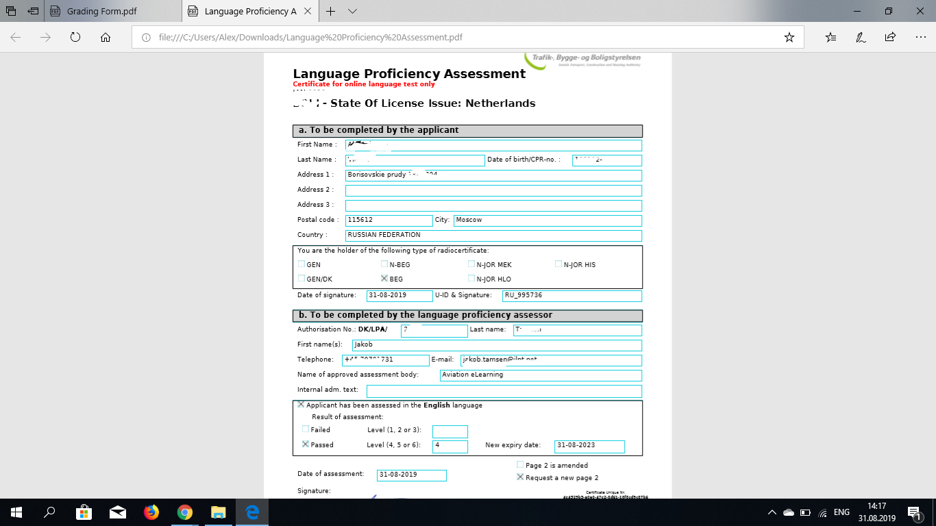Open a new tab with plus
Viewport: 936px width, 526px height.
click(x=331, y=12)
